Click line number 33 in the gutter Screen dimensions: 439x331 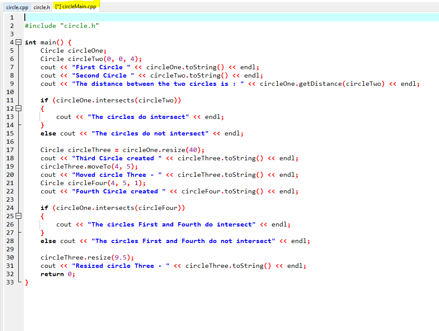[10, 282]
